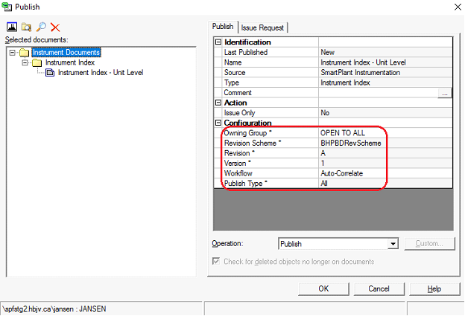Click the Comment ellipsis button
This screenshot has width=465, height=316.
click(445, 93)
